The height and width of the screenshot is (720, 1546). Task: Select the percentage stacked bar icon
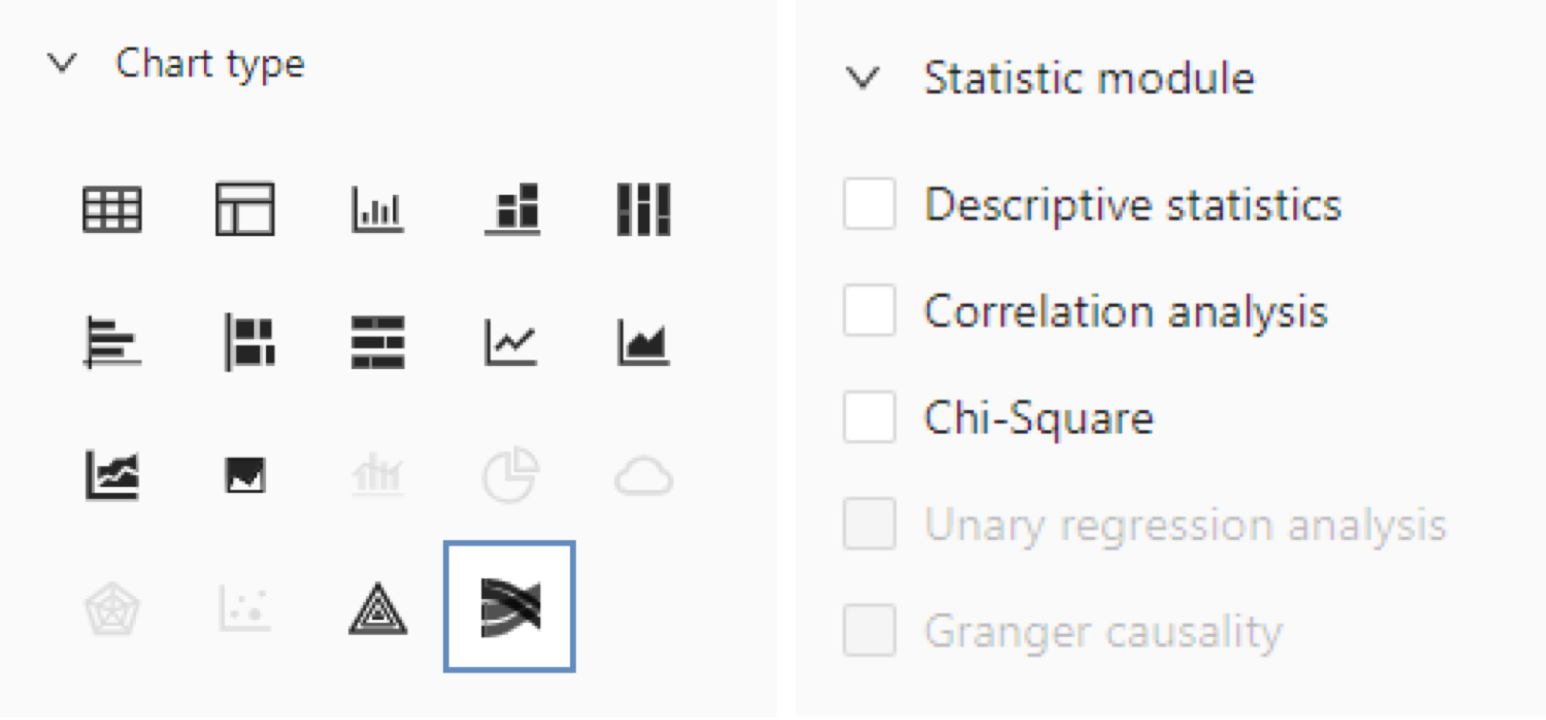click(x=378, y=342)
